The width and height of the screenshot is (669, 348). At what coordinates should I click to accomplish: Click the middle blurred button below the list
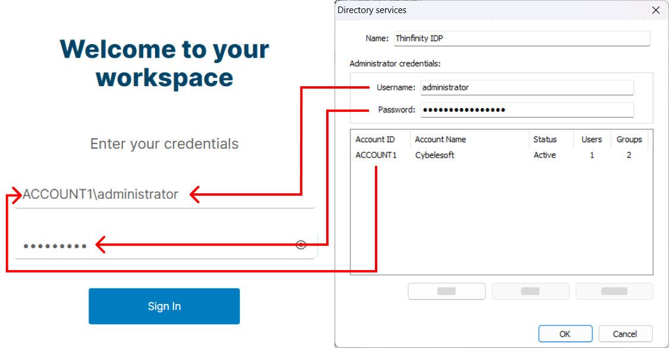[x=531, y=291]
